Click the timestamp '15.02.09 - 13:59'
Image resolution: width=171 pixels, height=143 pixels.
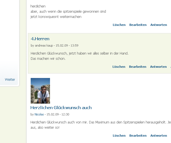[x=67, y=45]
